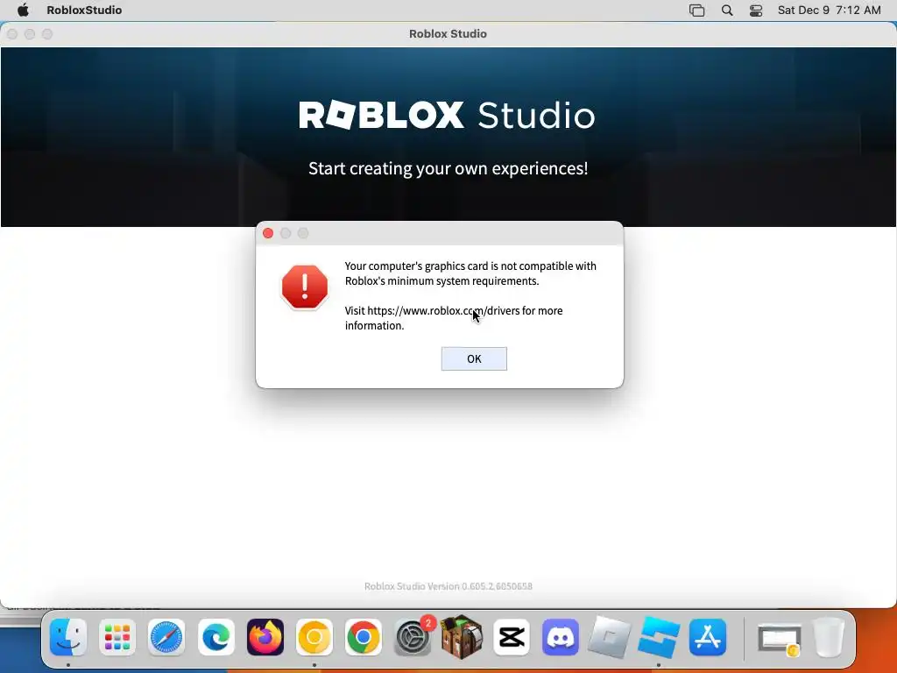Click the red exclamation error icon

305,287
